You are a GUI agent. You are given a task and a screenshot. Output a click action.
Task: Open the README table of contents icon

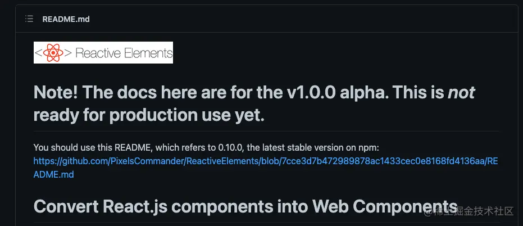pos(29,19)
